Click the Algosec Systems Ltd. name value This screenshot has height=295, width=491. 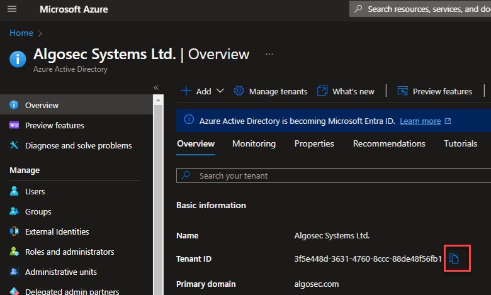click(x=332, y=236)
